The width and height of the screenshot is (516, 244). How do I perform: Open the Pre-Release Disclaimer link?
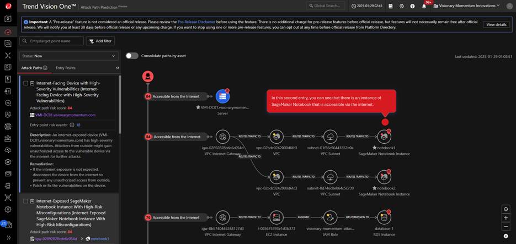pyautogui.click(x=196, y=21)
